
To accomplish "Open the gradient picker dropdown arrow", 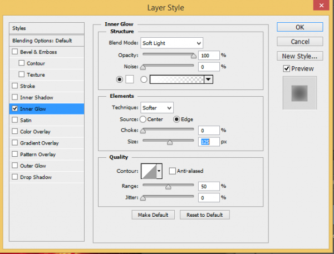I will point(209,79).
